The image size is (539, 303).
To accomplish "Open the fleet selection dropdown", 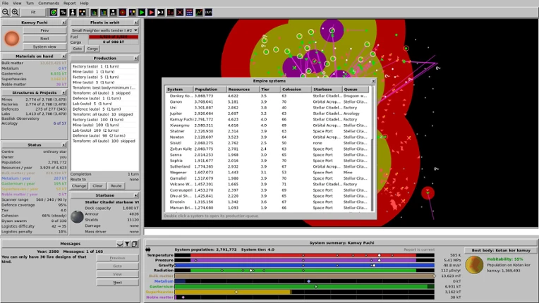I will coord(104,30).
